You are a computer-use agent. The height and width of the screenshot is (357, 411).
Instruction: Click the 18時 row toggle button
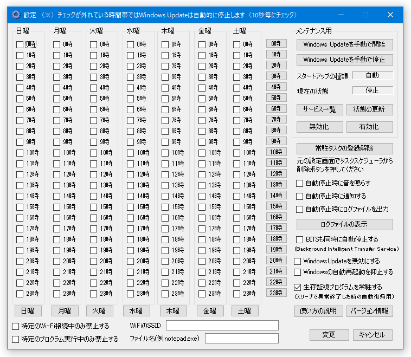(277, 238)
